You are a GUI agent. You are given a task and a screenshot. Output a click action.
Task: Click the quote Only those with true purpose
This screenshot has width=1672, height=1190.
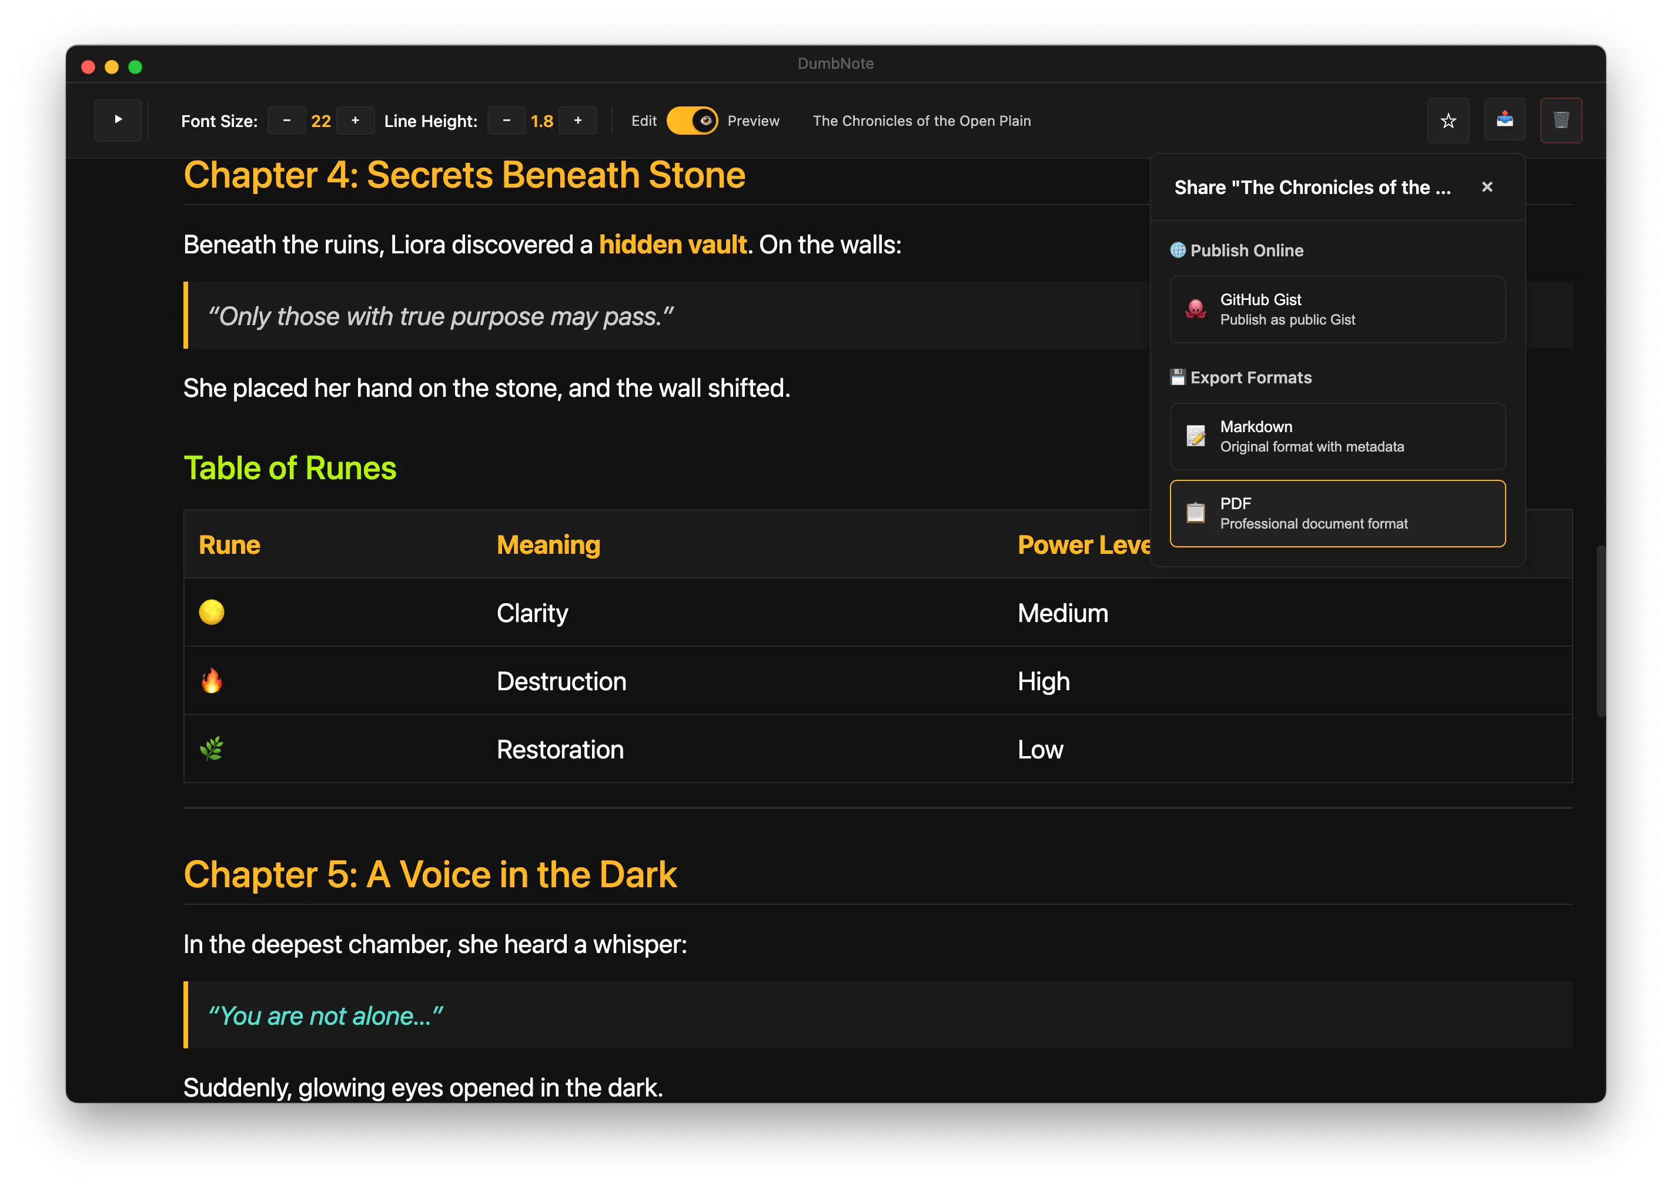click(x=440, y=316)
